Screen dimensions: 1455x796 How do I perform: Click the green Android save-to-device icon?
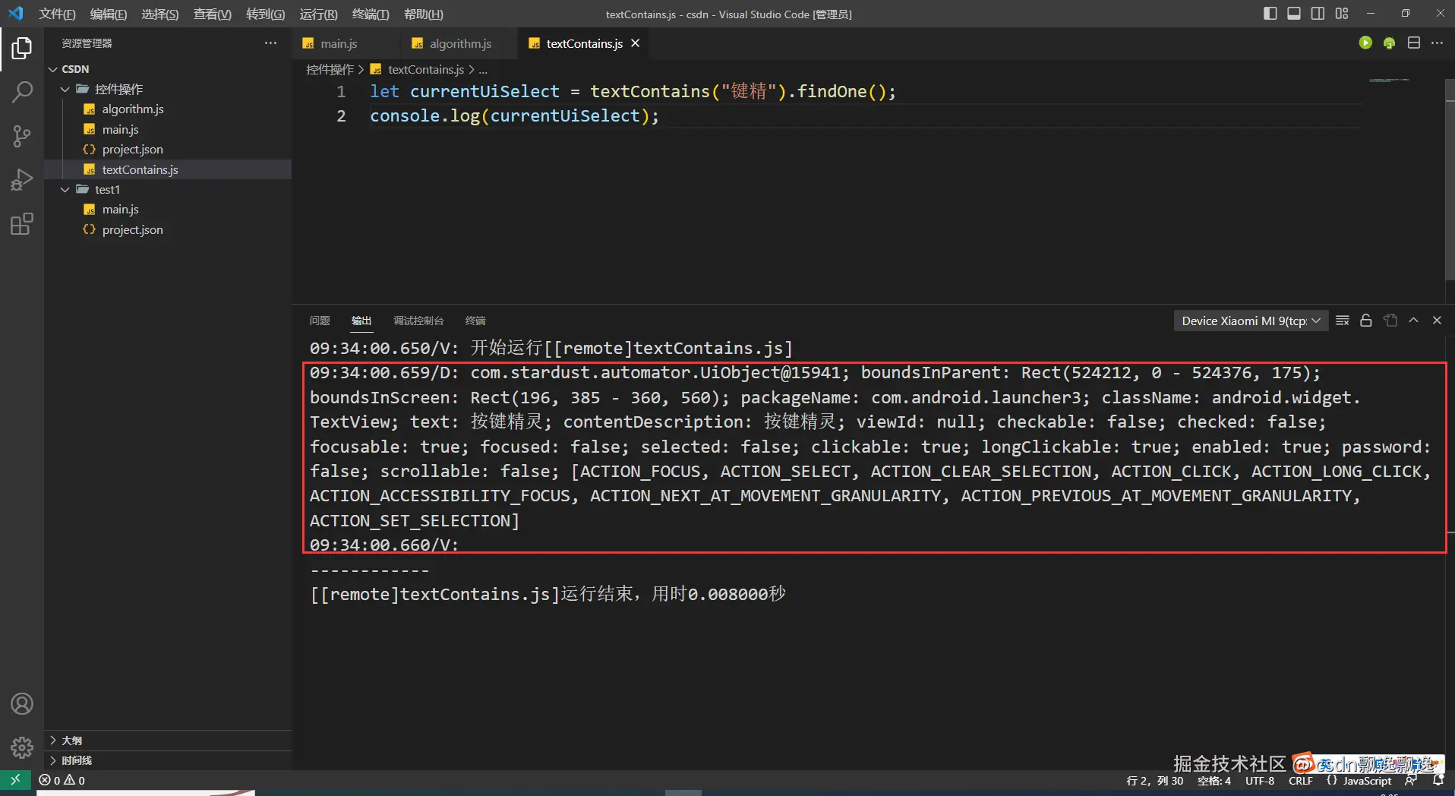click(x=1389, y=43)
